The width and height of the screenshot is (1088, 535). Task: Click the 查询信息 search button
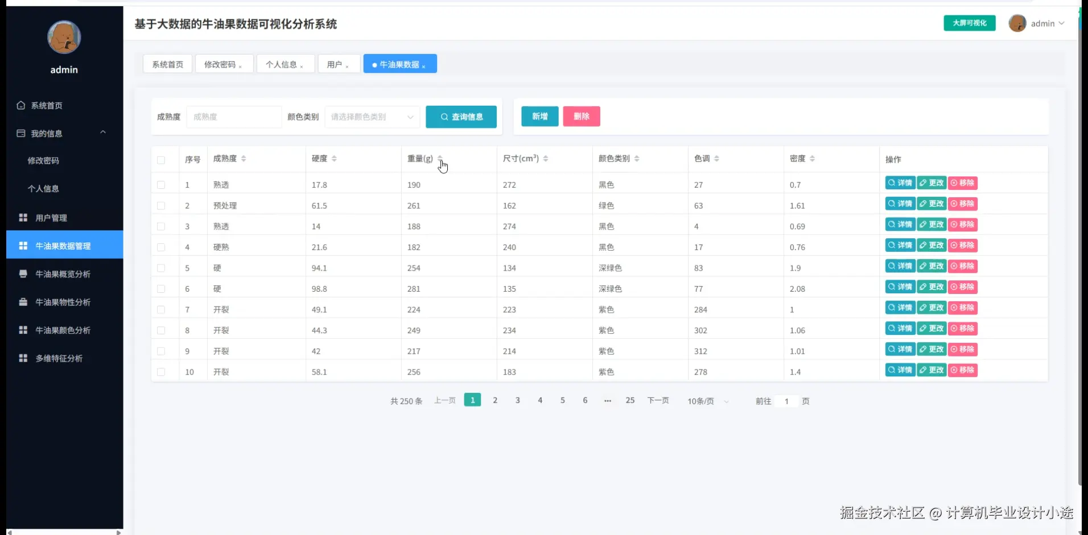[461, 117]
